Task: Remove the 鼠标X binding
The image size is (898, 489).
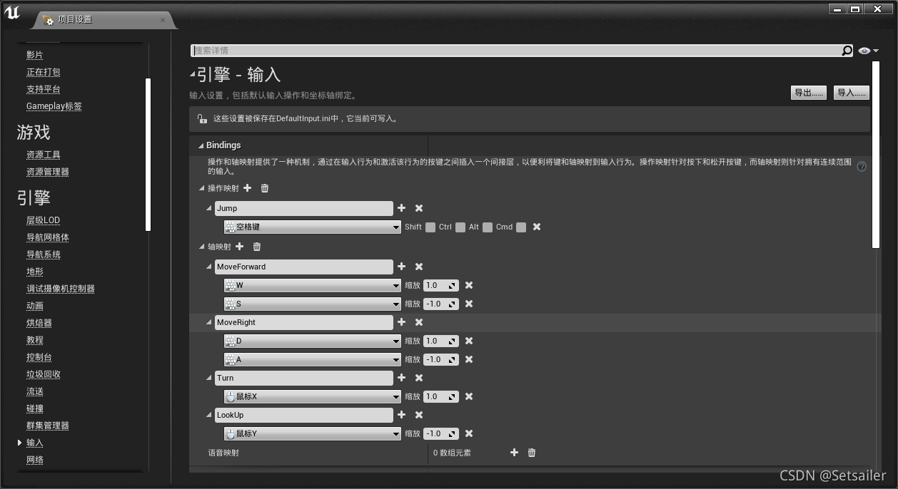Action: pyautogui.click(x=469, y=396)
